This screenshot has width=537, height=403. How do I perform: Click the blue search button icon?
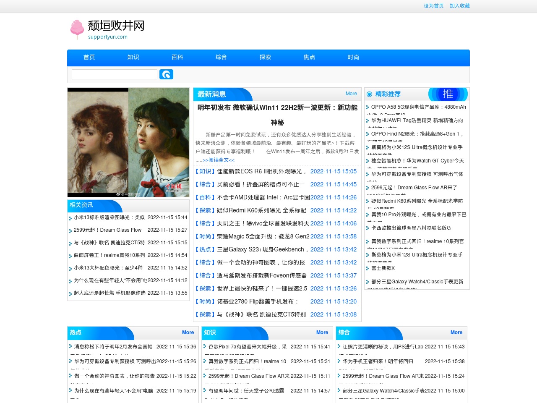166,74
